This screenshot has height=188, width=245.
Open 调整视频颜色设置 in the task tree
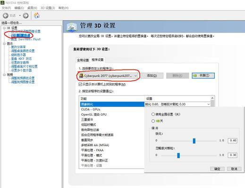click(23, 78)
